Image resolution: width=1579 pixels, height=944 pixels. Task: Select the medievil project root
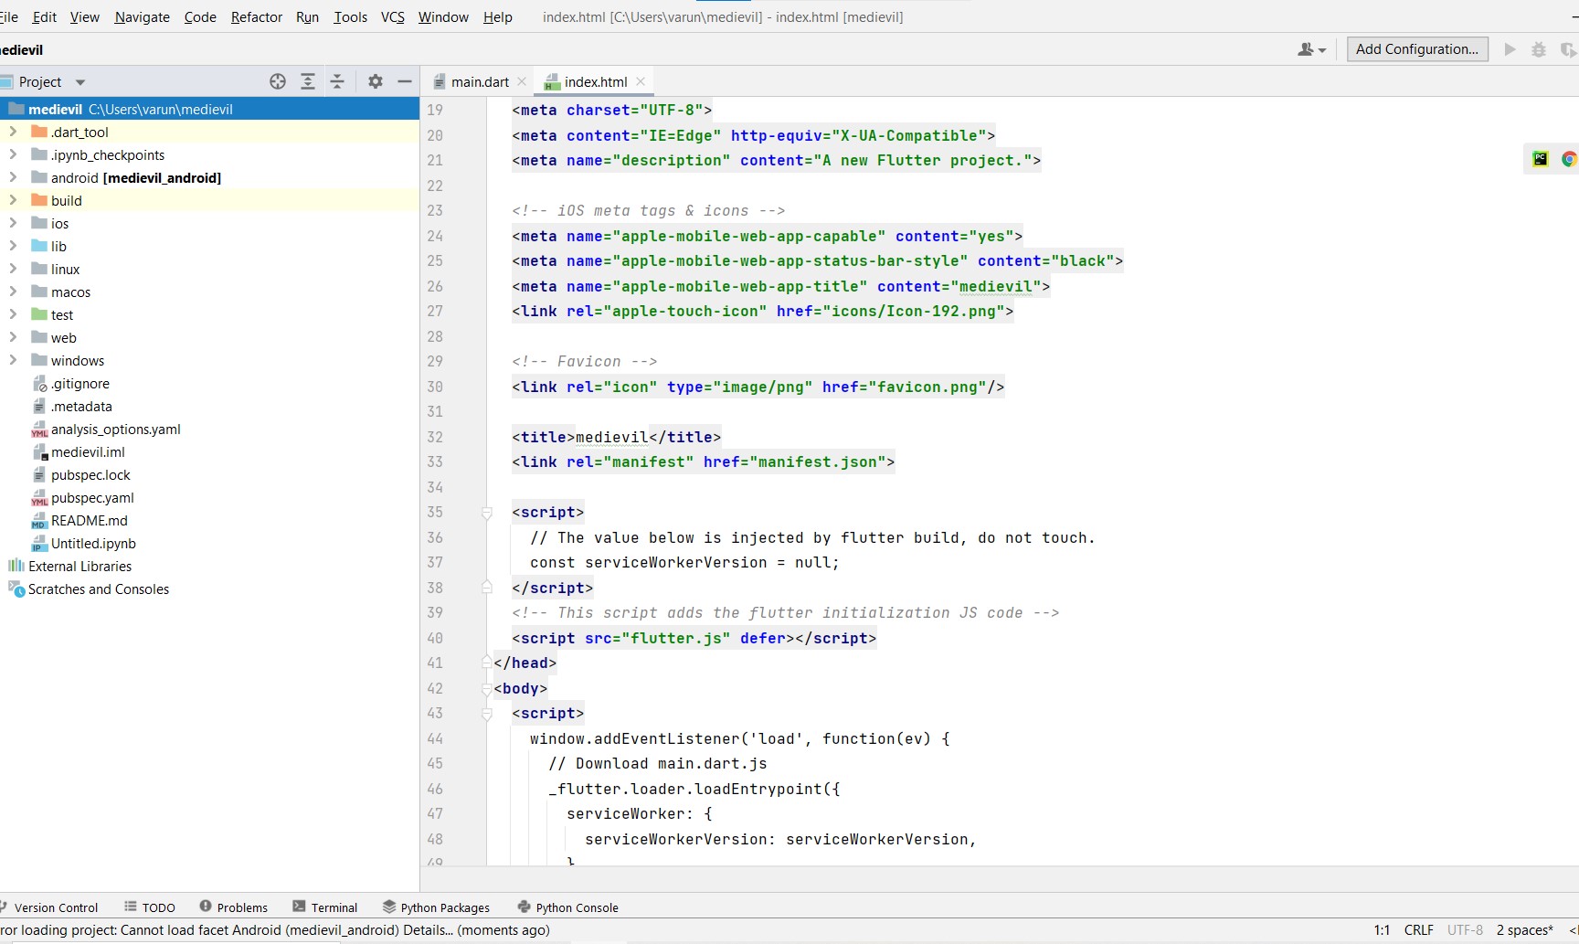pyautogui.click(x=209, y=109)
